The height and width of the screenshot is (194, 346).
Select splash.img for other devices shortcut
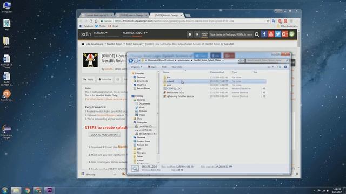tap(180, 96)
